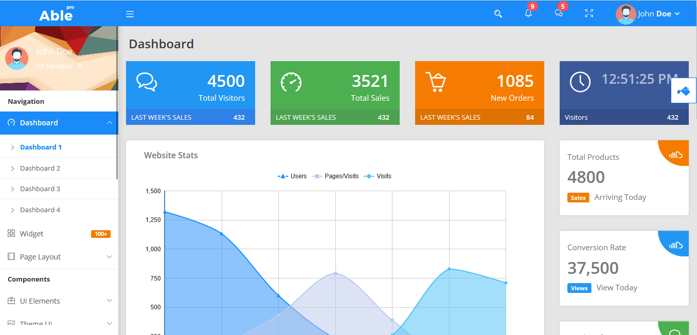
Task: Expand the UI Elements menu
Action: click(59, 301)
